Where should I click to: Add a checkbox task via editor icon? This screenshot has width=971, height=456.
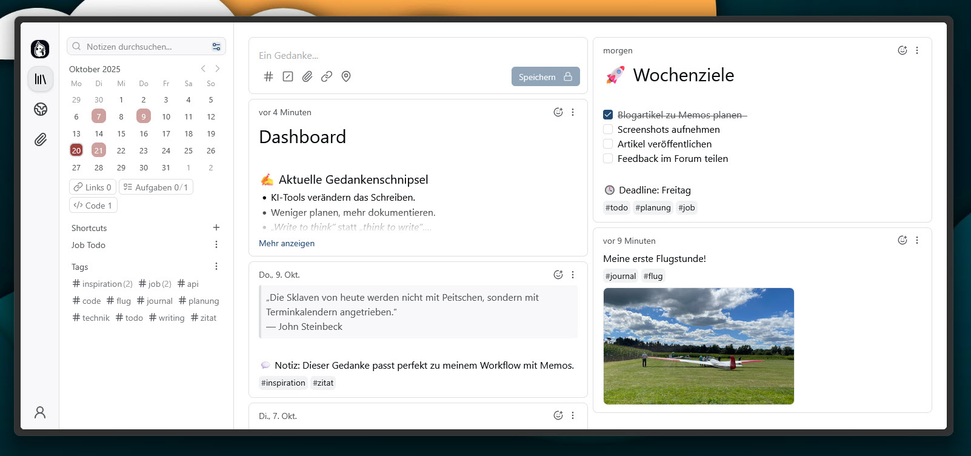click(288, 76)
